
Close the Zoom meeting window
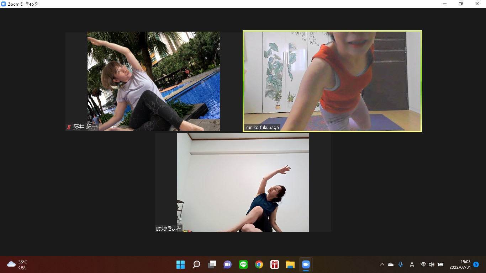[477, 4]
